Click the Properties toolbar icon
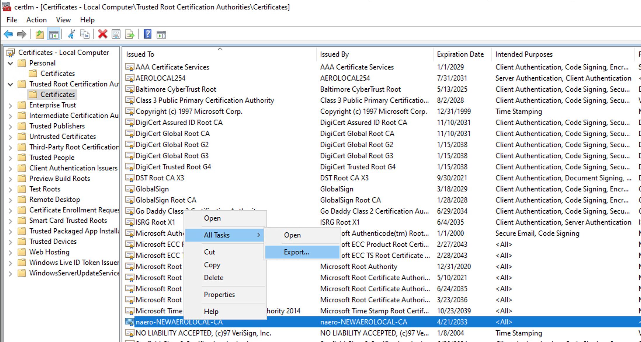The width and height of the screenshot is (641, 342). (x=116, y=34)
